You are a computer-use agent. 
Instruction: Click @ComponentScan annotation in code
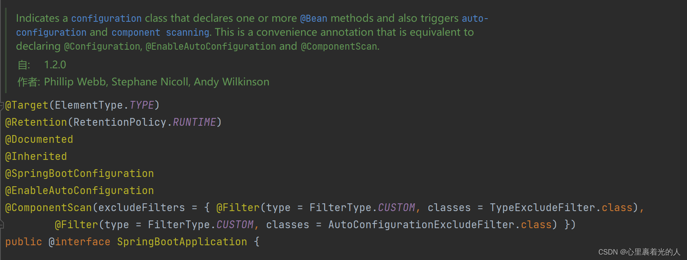tap(49, 208)
